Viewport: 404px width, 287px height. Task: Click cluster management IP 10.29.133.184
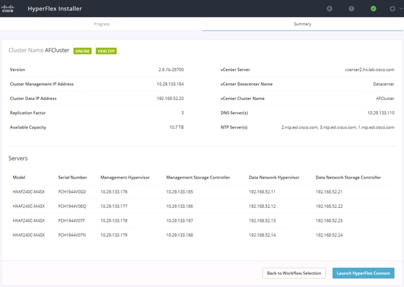(170, 84)
